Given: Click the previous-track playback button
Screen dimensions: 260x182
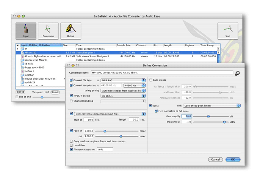Looking at the screenshot, I should point(17,92).
